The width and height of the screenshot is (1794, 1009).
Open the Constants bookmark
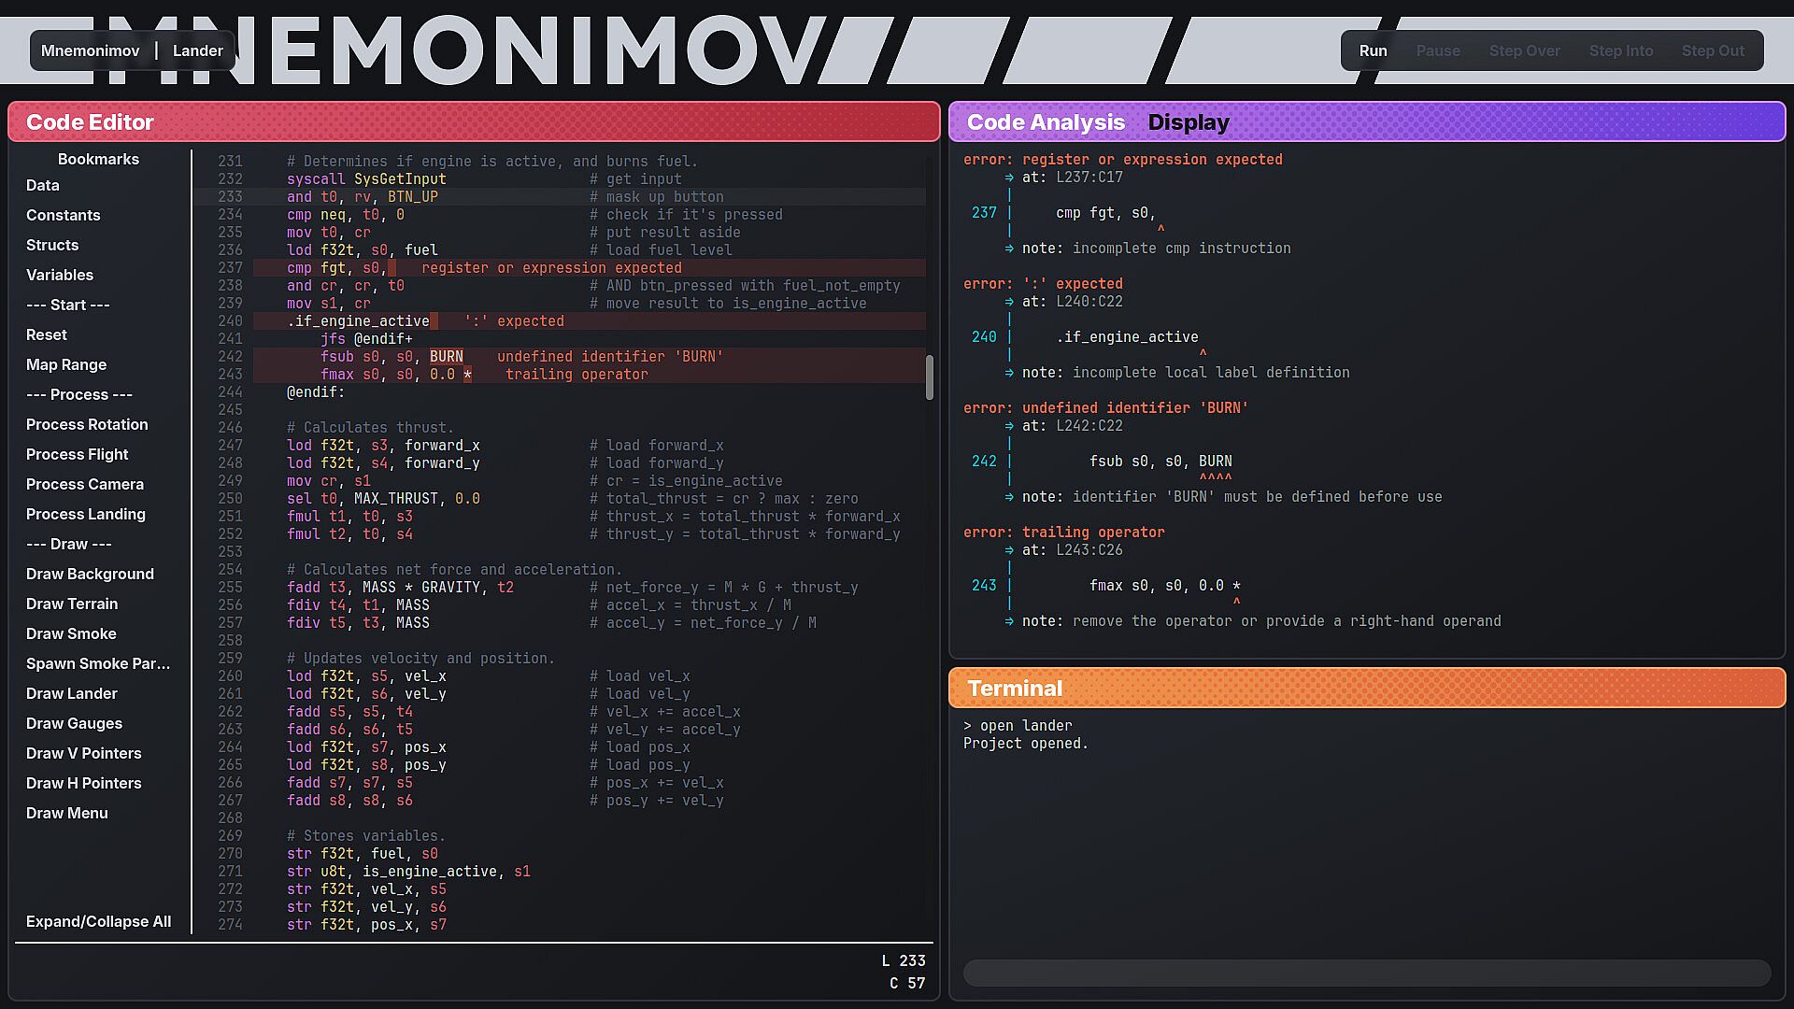[64, 215]
